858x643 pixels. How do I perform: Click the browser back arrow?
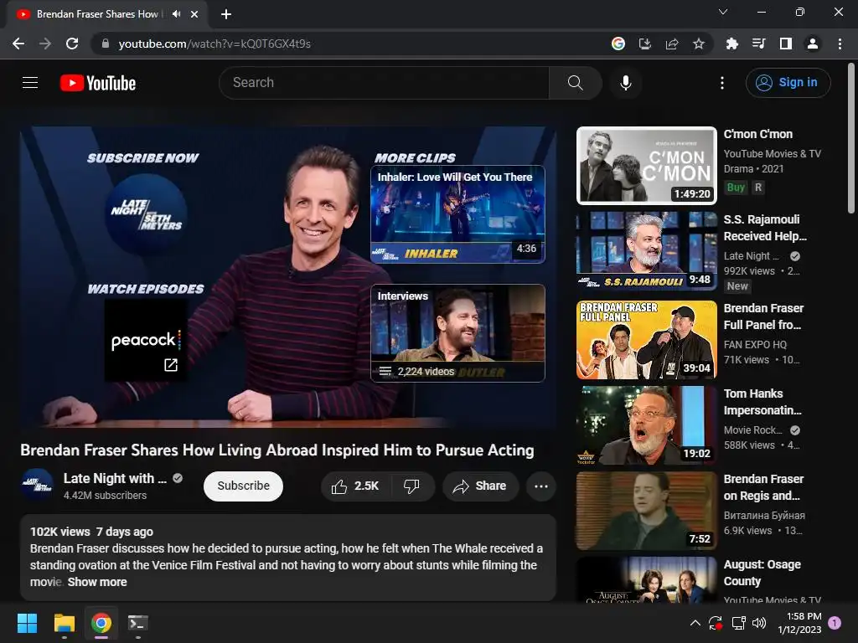[18, 44]
